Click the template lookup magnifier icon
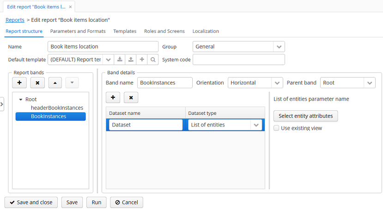 (153, 60)
